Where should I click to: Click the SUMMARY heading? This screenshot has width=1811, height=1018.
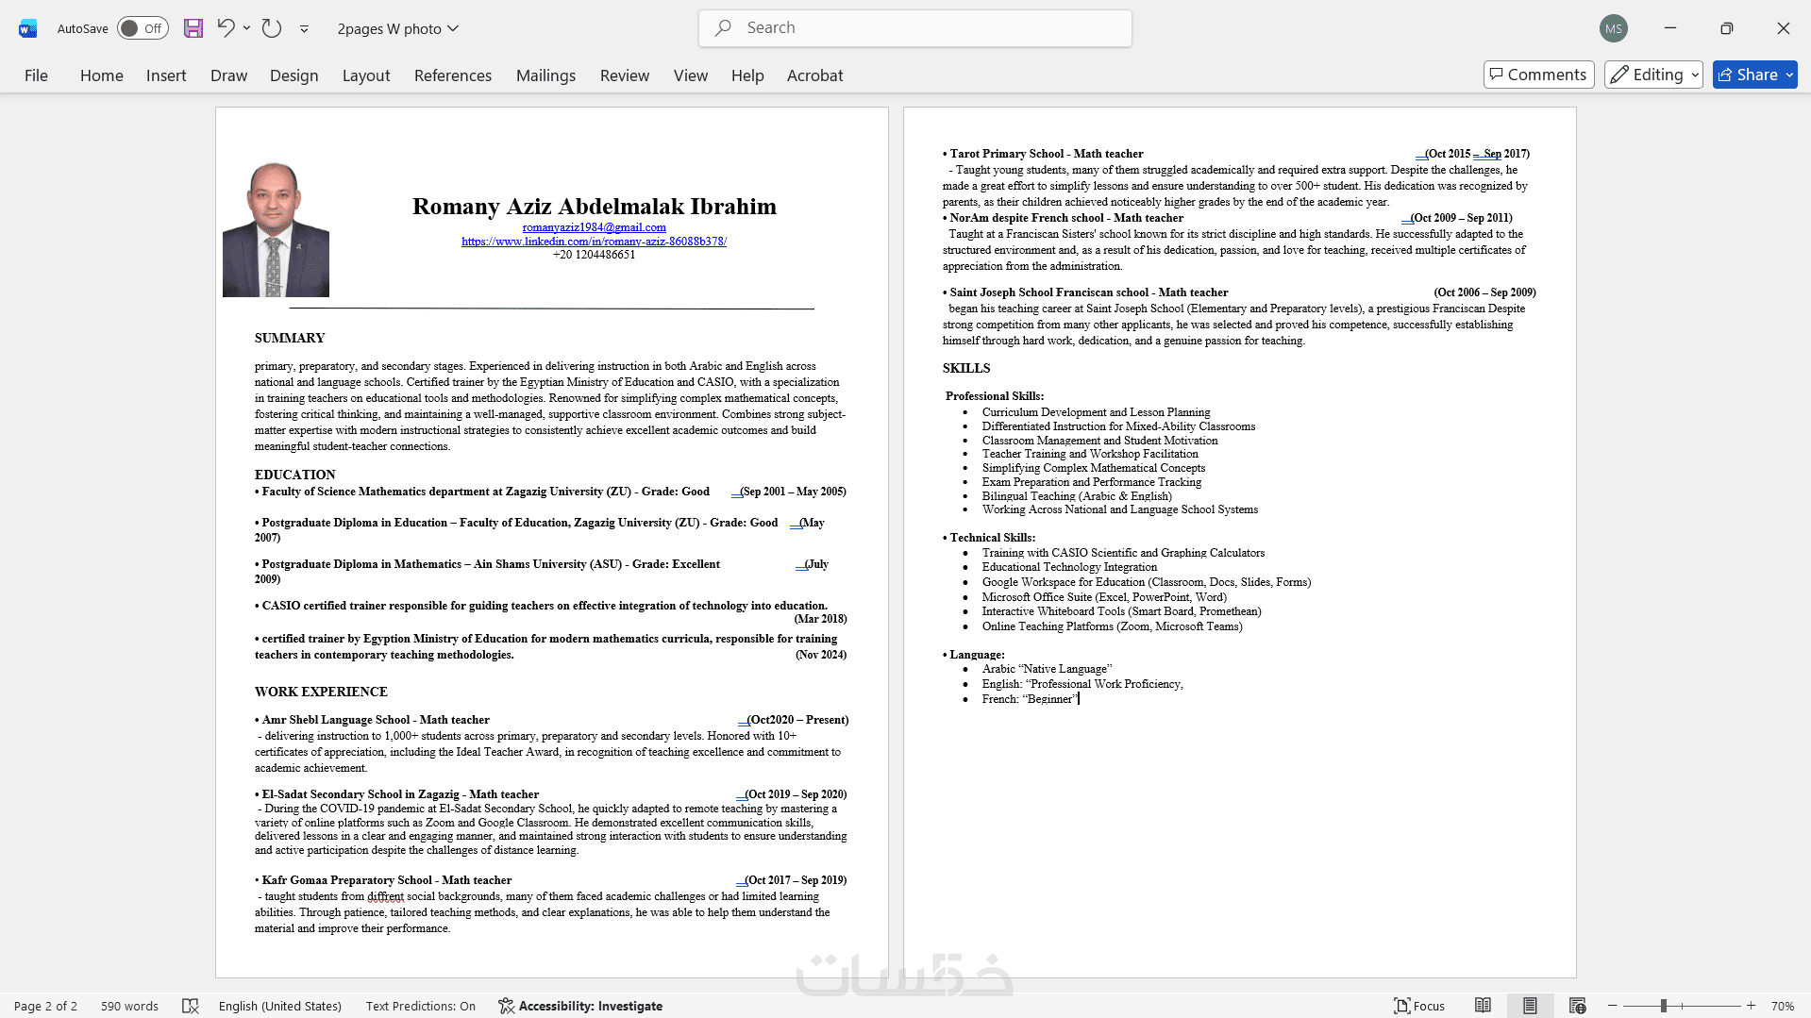click(x=290, y=338)
